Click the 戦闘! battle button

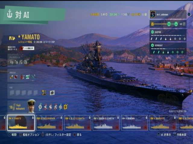click(12, 135)
